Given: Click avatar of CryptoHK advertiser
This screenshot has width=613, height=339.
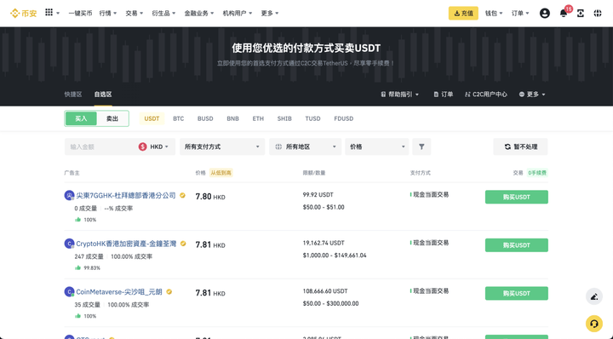Looking at the screenshot, I should click(69, 244).
